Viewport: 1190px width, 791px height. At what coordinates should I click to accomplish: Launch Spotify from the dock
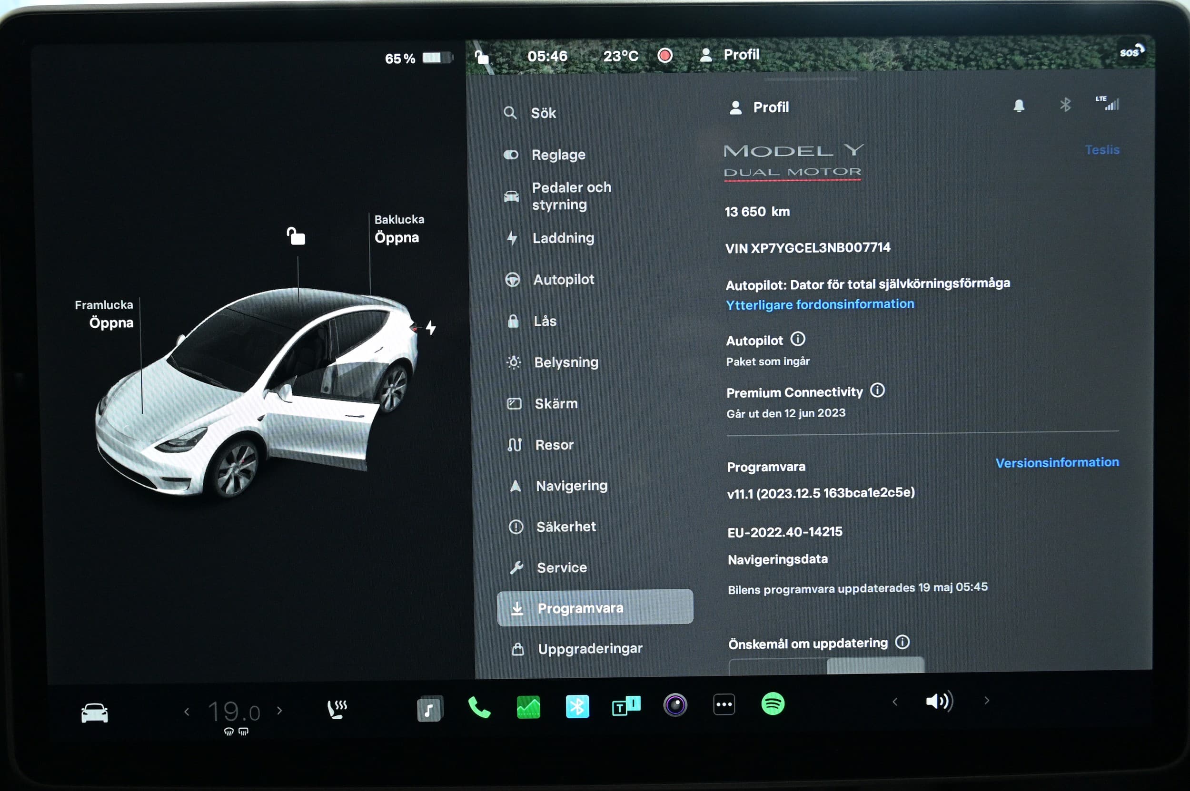[773, 703]
